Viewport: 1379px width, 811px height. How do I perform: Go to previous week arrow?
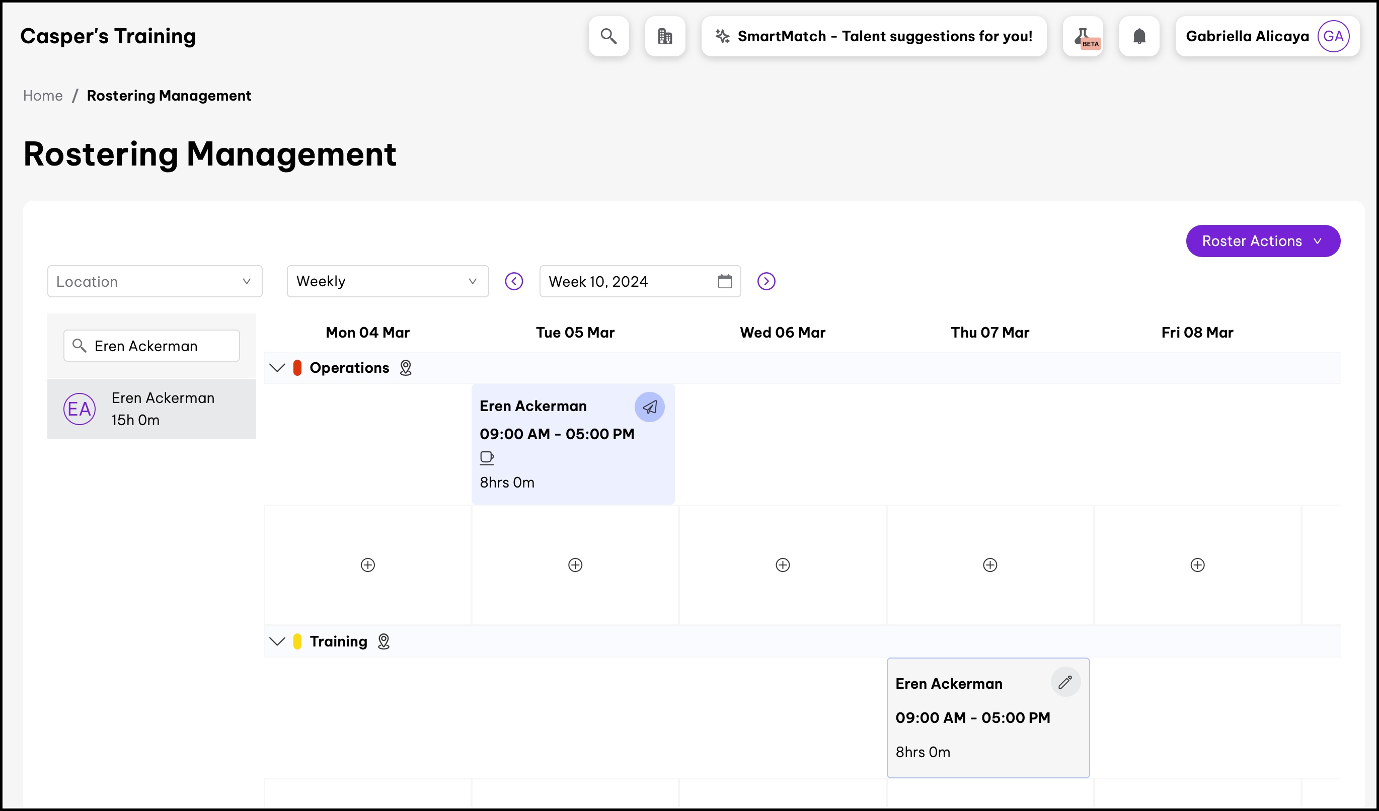point(514,281)
